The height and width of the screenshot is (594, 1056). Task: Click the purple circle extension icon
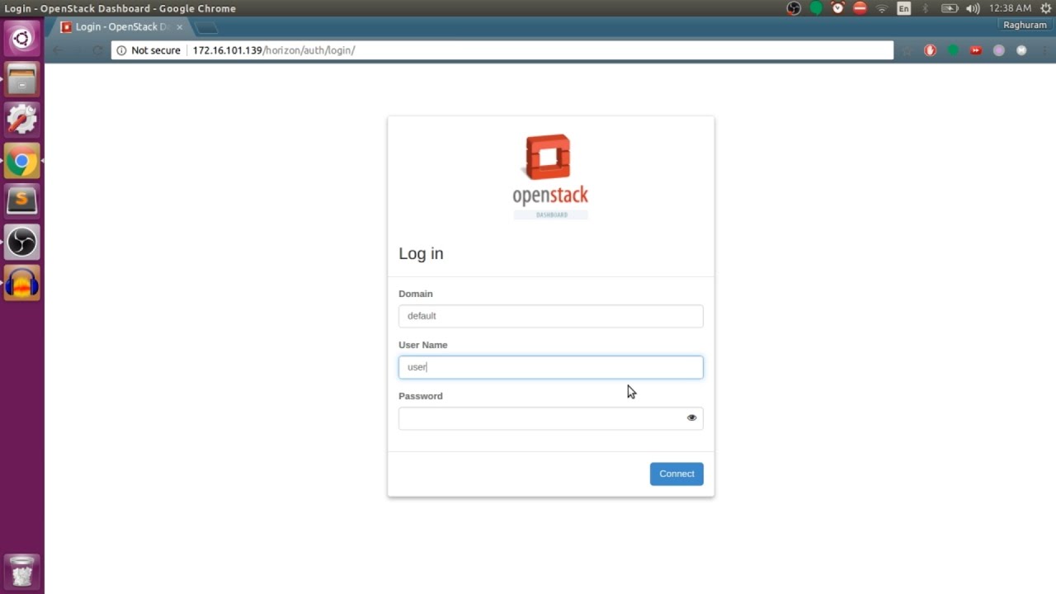[x=999, y=50]
